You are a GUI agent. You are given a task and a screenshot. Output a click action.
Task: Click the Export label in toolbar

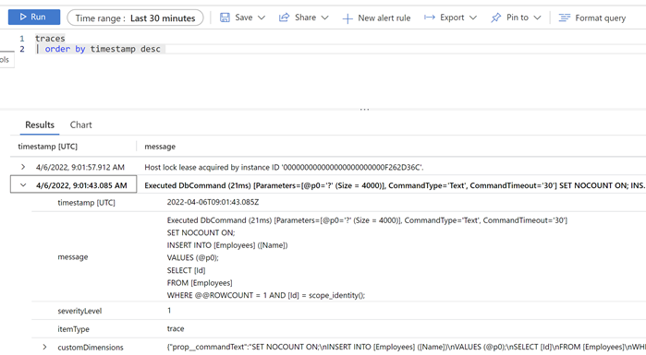[x=452, y=18]
